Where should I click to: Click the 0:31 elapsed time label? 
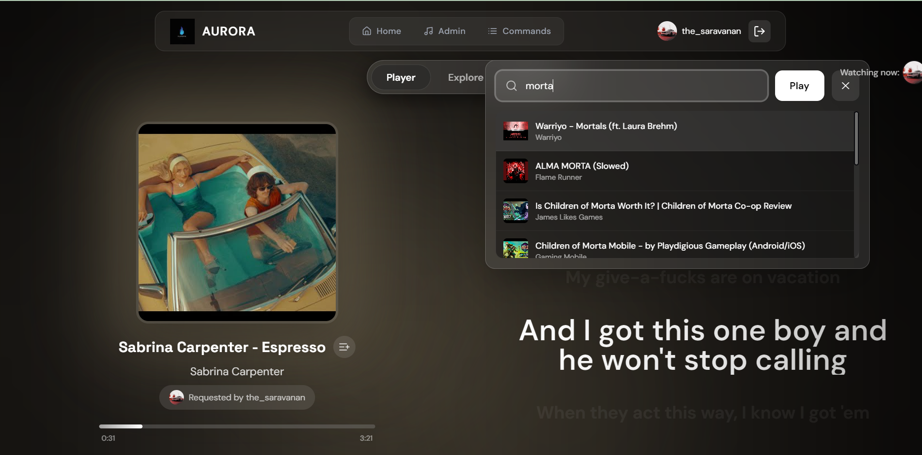108,438
